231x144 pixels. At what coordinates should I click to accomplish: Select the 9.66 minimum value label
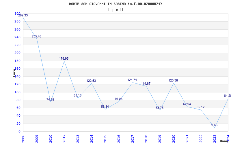[x=214, y=125]
